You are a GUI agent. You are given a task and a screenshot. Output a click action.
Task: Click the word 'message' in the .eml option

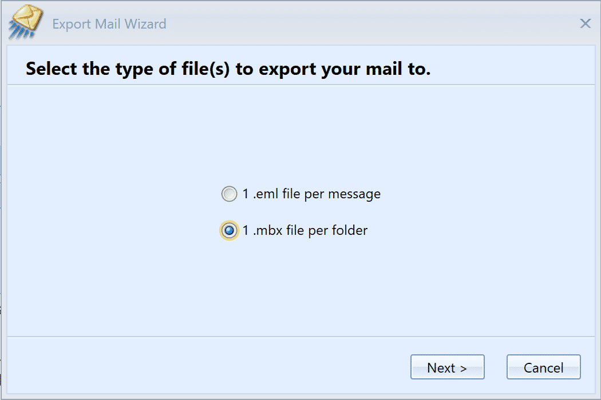click(x=354, y=194)
